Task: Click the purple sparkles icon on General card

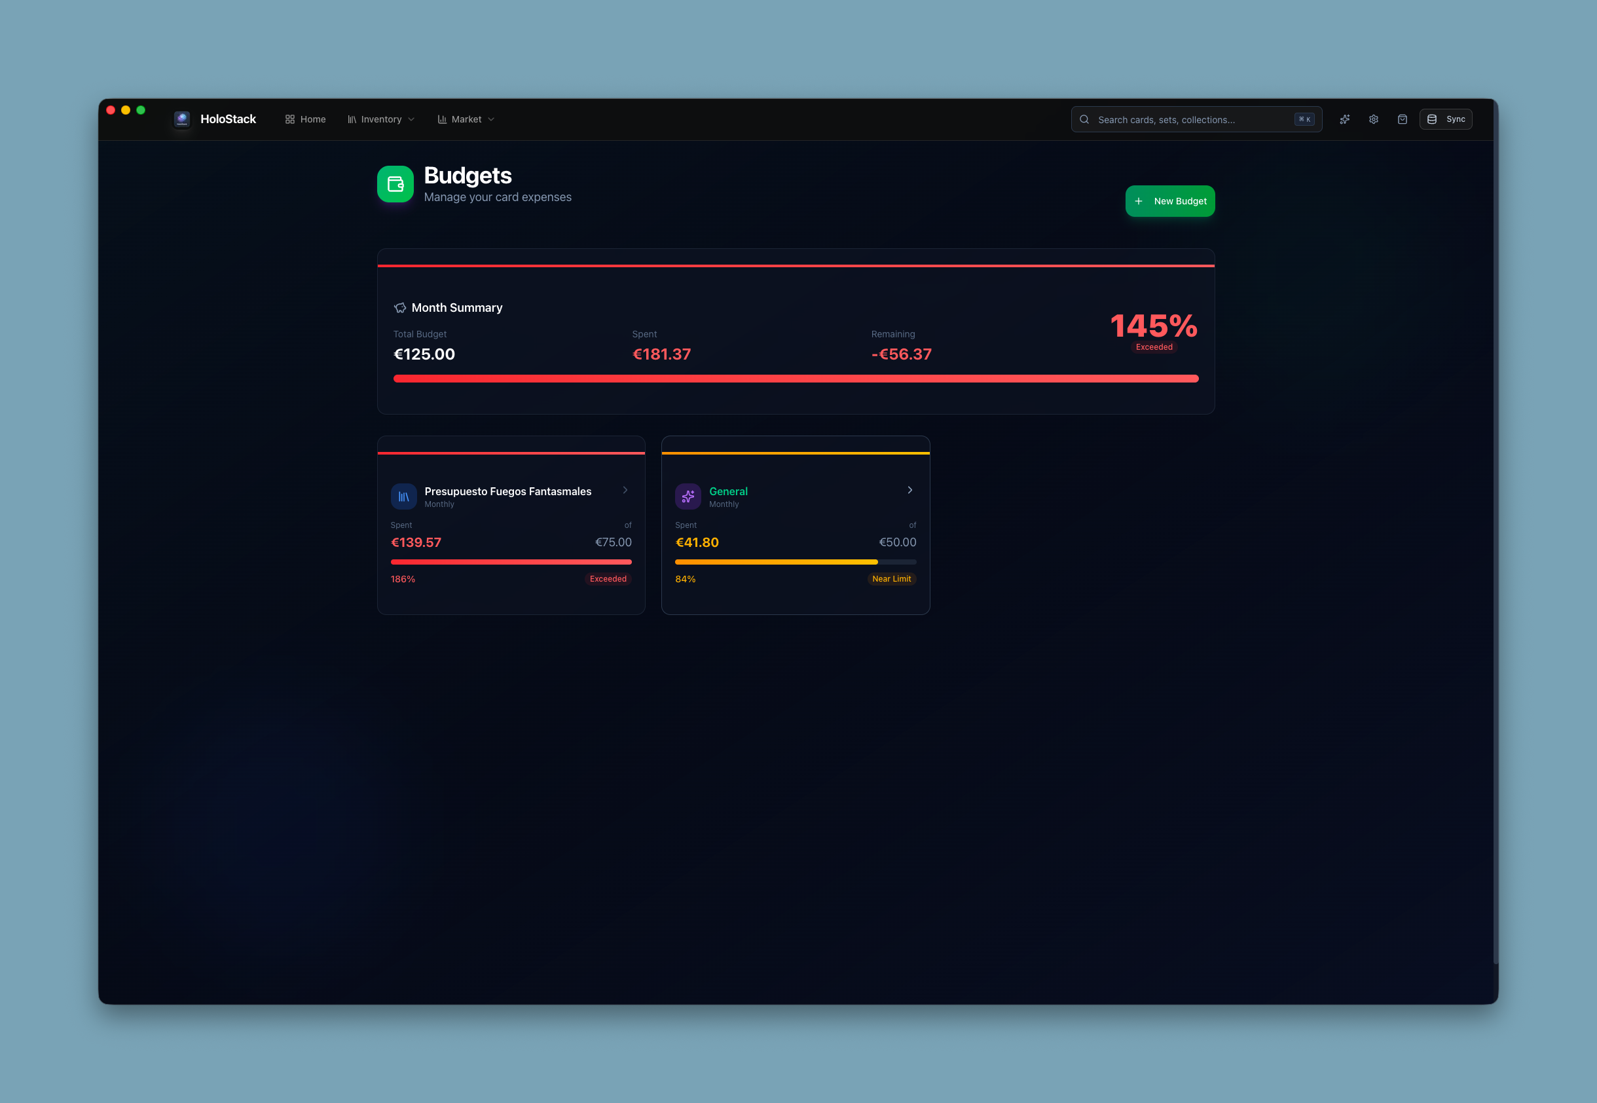Action: point(688,496)
